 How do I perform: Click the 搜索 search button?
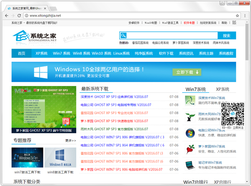point(227,36)
